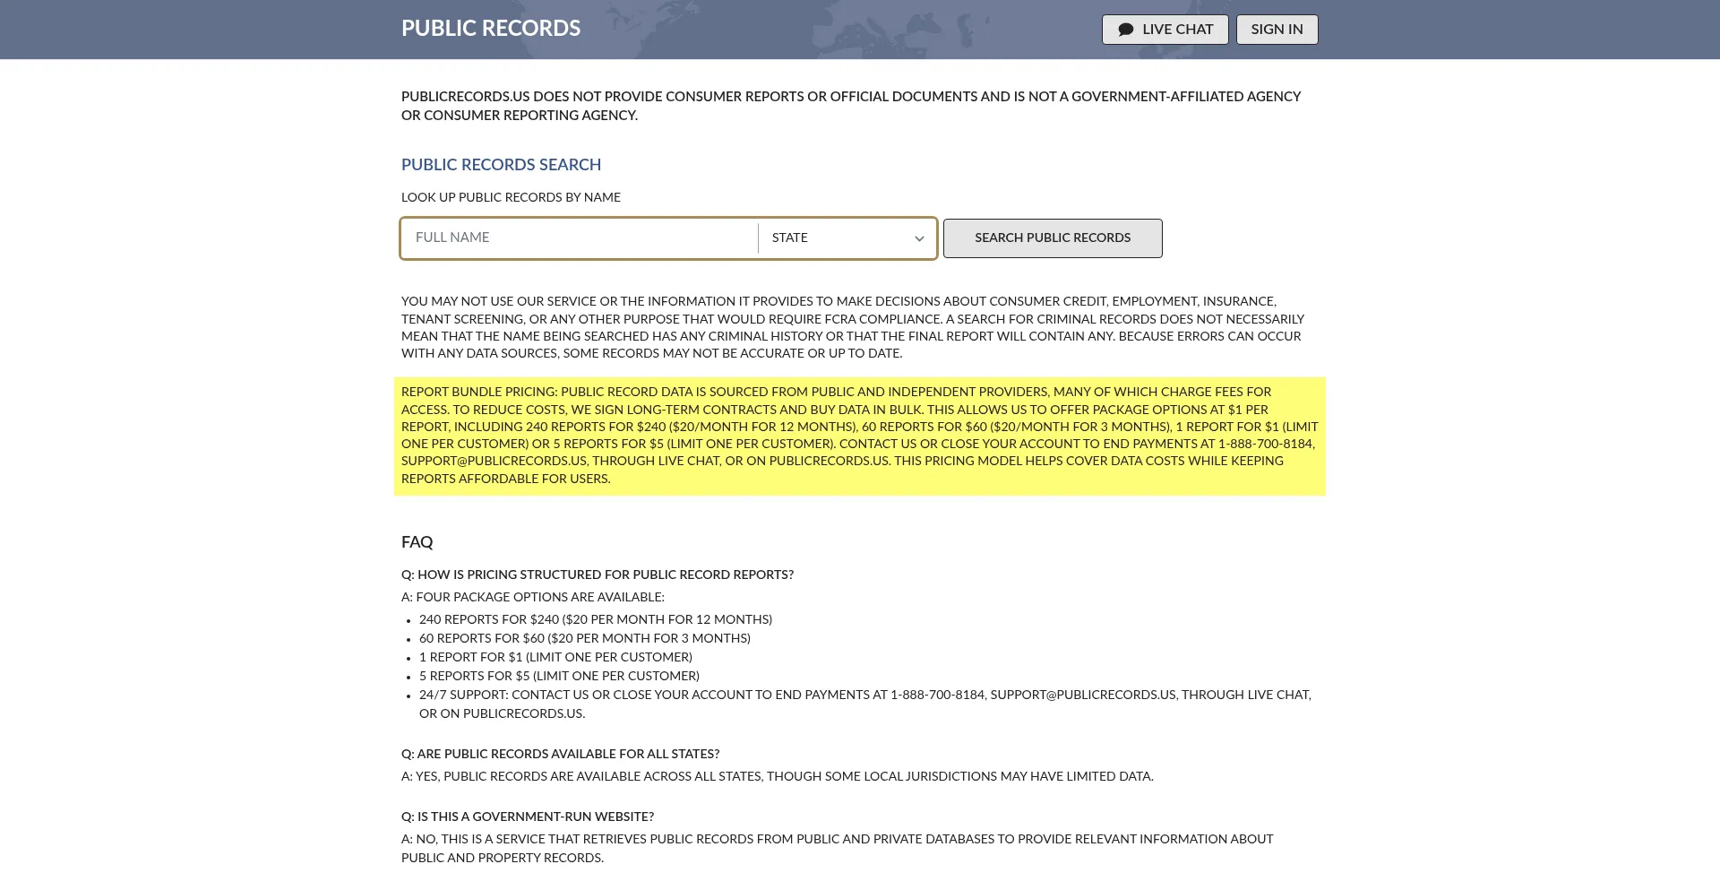Click the Public Records site title

pos(491,29)
